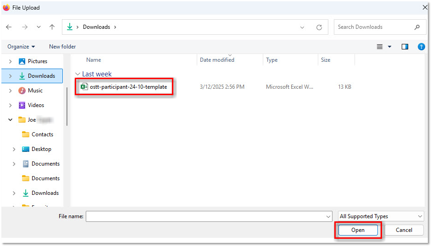Viewport: 432px width, 247px height.
Task: Click the Firefox icon in title bar
Action: [6, 7]
